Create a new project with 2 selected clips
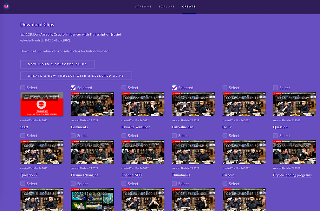320x211 pixels. [76, 76]
